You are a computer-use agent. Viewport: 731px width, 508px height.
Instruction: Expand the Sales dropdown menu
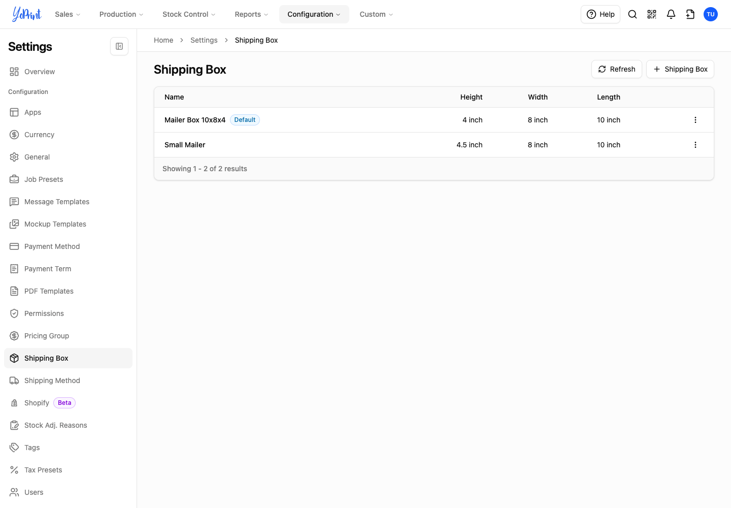[68, 14]
